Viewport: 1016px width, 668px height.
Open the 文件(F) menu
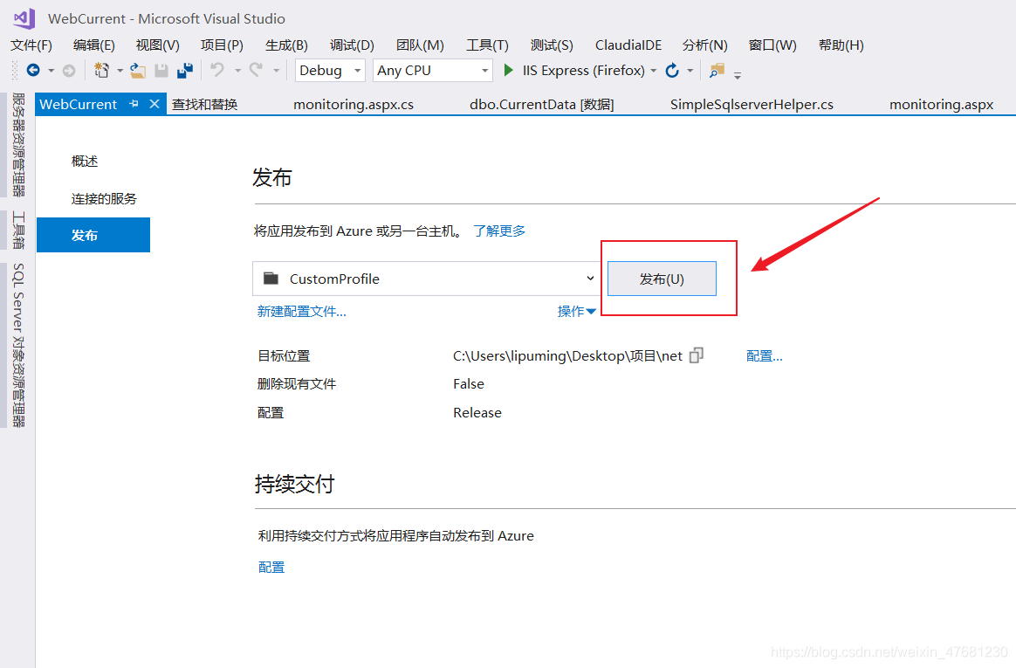[x=31, y=45]
